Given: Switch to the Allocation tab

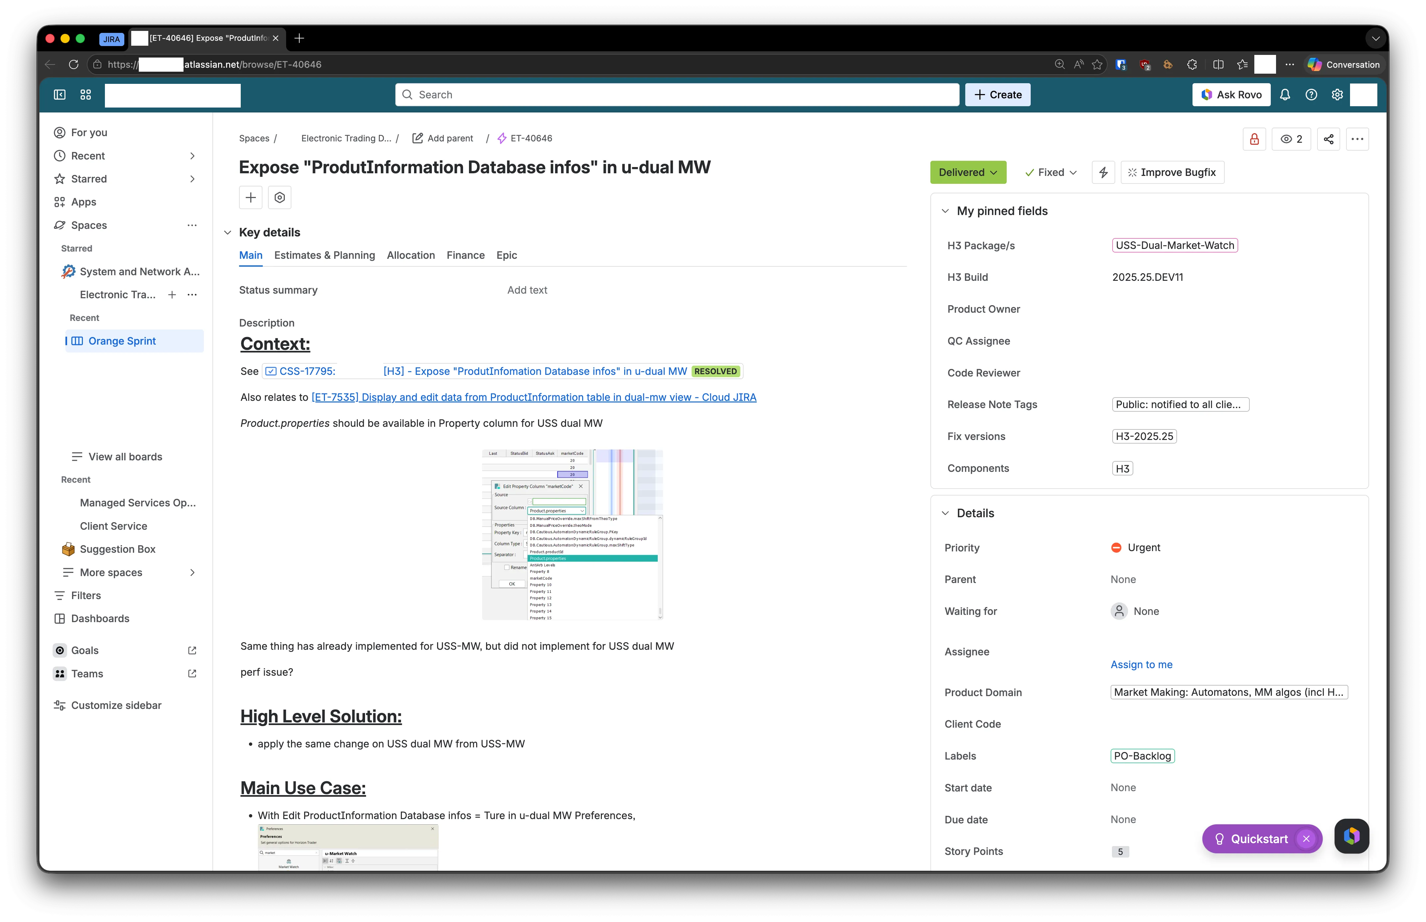Looking at the screenshot, I should 411,255.
